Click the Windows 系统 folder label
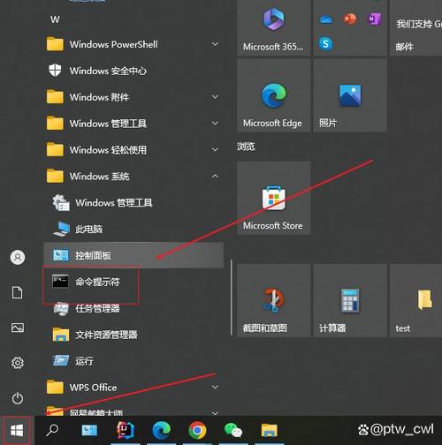The image size is (442, 445). pos(99,177)
